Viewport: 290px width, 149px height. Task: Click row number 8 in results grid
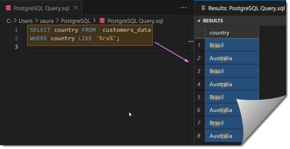click(x=199, y=136)
